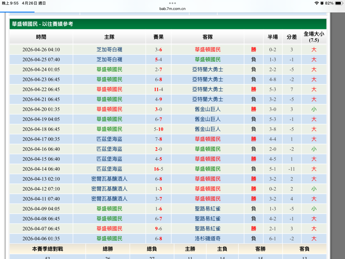Open 匹茲堡海盜 in the 04-14 06:40 row
This screenshot has height=259, width=345.
click(109, 169)
